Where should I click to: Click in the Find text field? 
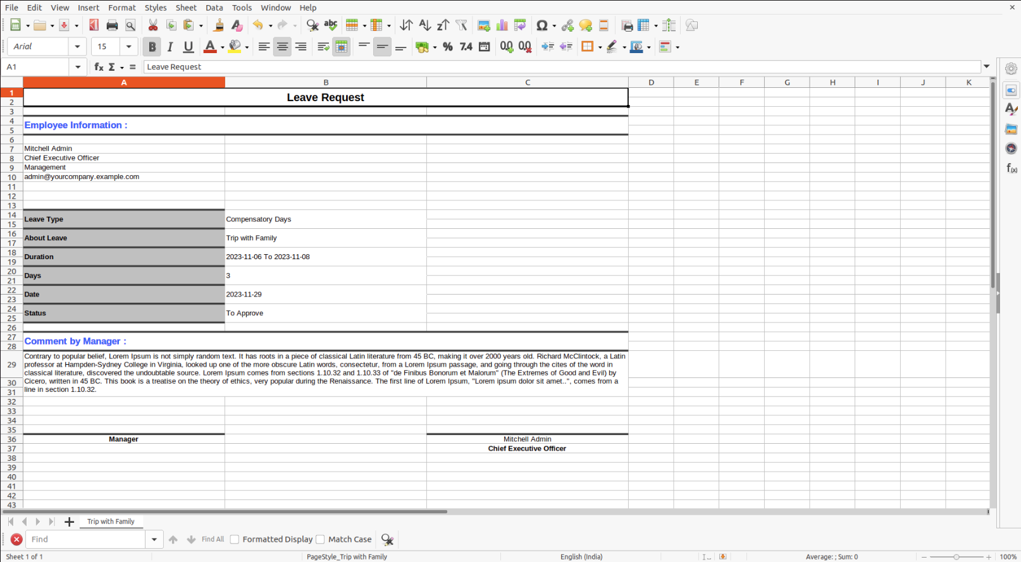pyautogui.click(x=85, y=539)
